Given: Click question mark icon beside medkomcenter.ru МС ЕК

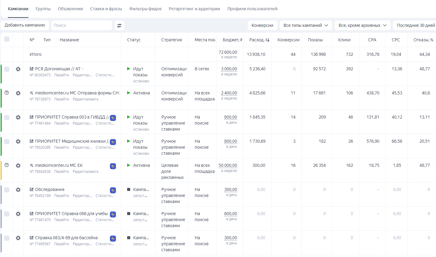Looking at the screenshot, I should 7,165.
